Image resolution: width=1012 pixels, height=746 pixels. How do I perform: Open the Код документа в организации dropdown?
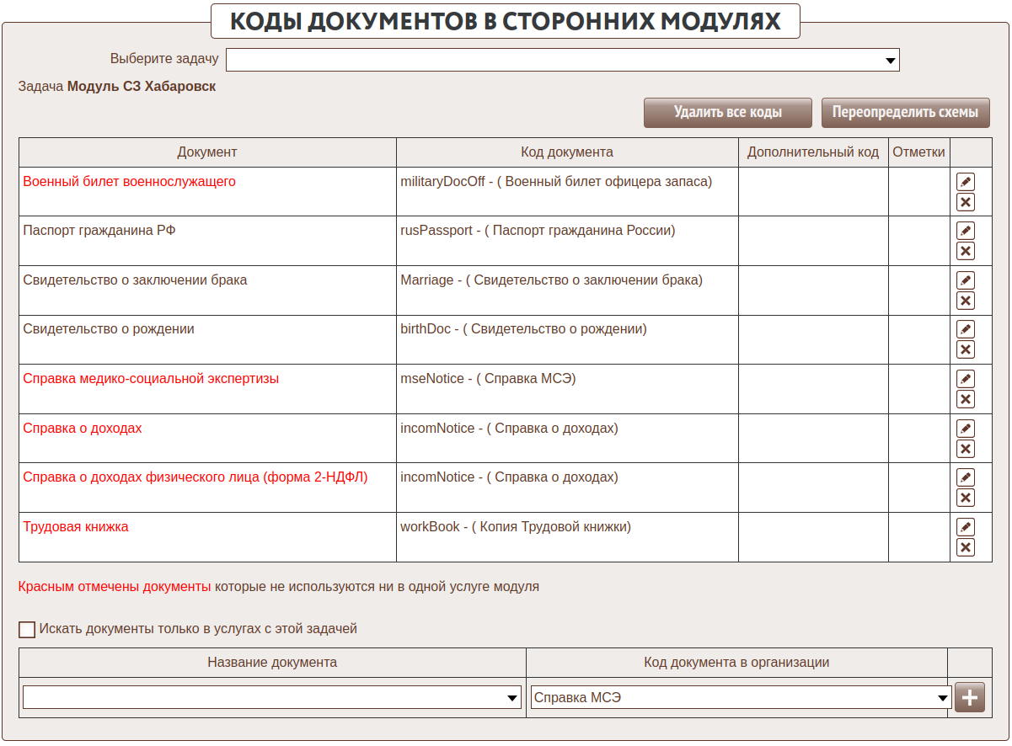click(x=740, y=698)
